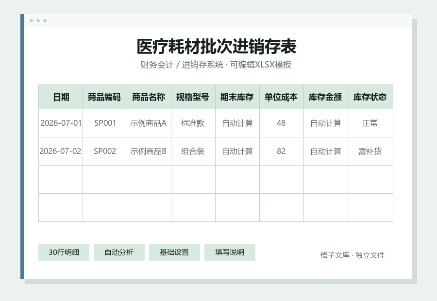Image resolution: width=437 pixels, height=301 pixels.
Task: Click the 商品名称 column header
Action: pos(149,97)
